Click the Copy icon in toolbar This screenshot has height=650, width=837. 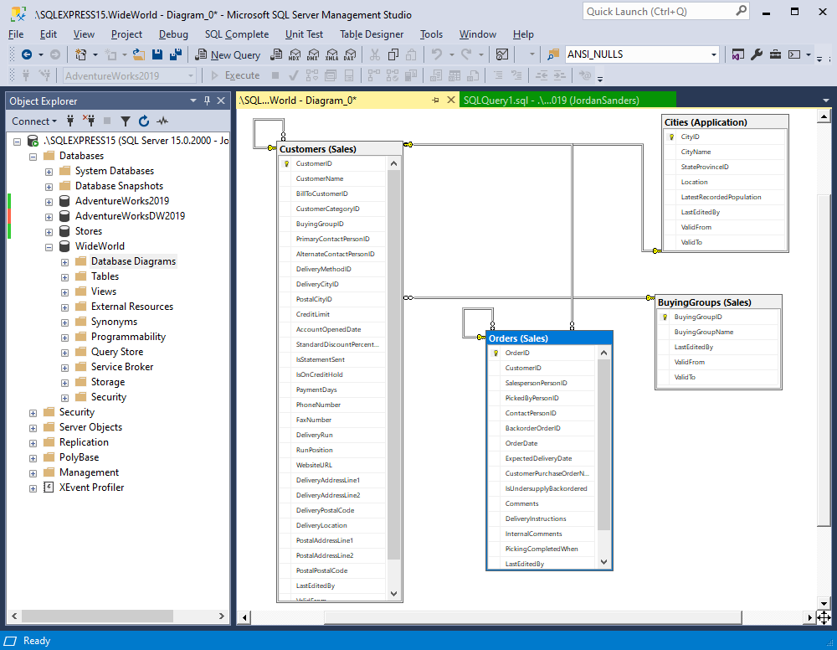(393, 54)
